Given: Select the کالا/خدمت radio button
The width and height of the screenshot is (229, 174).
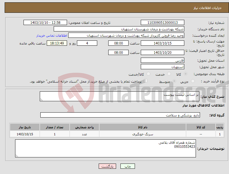Looking at the screenshot, I should (148, 74).
